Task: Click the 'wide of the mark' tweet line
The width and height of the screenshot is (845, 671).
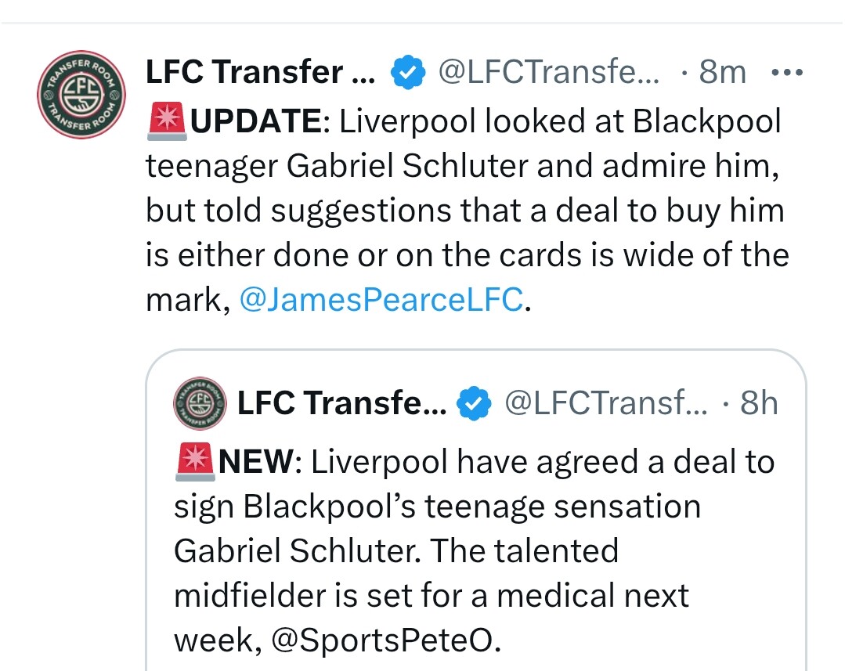Action: coord(468,254)
